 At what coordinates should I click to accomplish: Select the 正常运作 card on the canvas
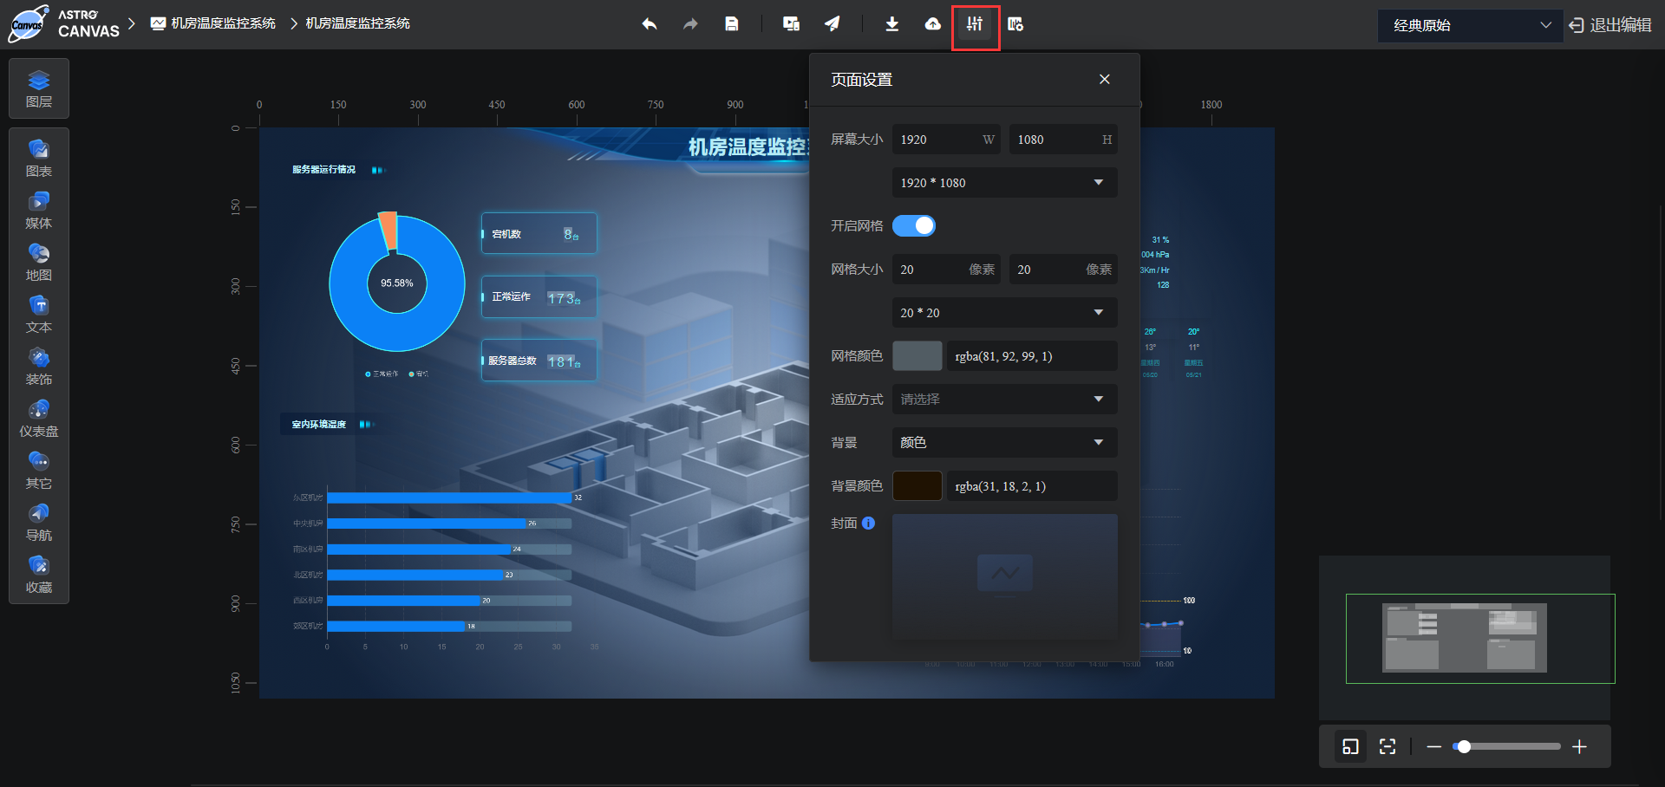tap(539, 296)
